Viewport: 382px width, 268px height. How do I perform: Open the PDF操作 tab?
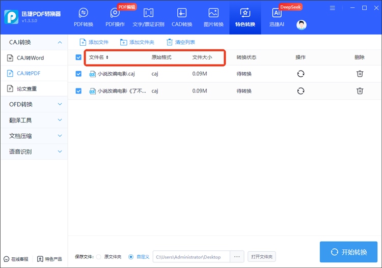point(115,17)
